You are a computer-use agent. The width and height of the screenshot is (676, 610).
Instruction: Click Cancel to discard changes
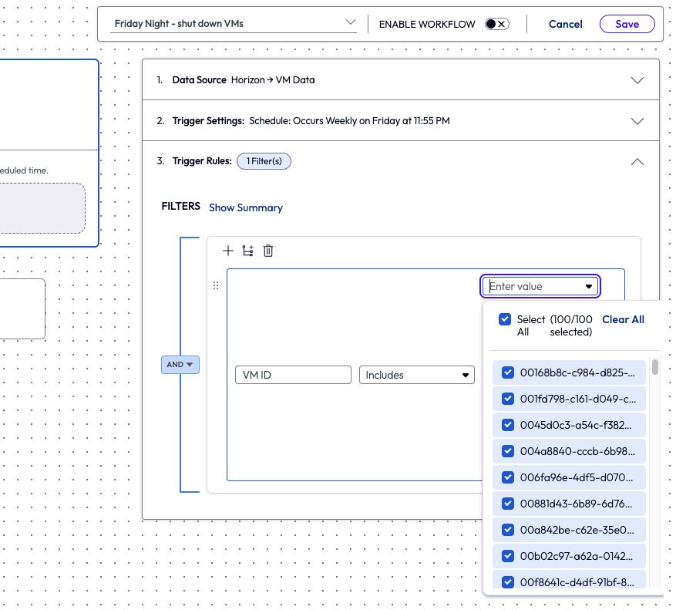pyautogui.click(x=565, y=24)
